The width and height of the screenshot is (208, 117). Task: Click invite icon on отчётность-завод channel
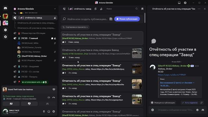(x=55, y=18)
